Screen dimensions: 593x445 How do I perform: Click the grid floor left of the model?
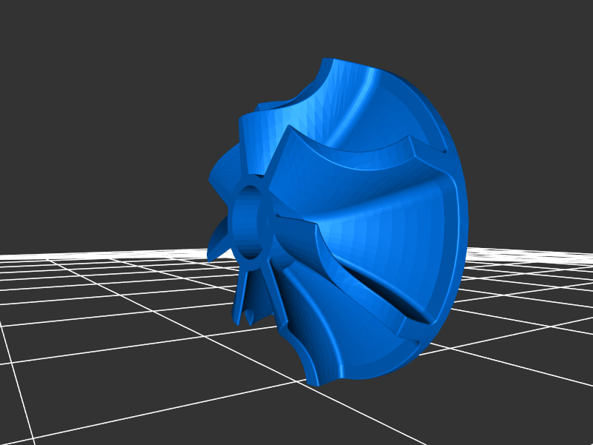pyautogui.click(x=111, y=296)
